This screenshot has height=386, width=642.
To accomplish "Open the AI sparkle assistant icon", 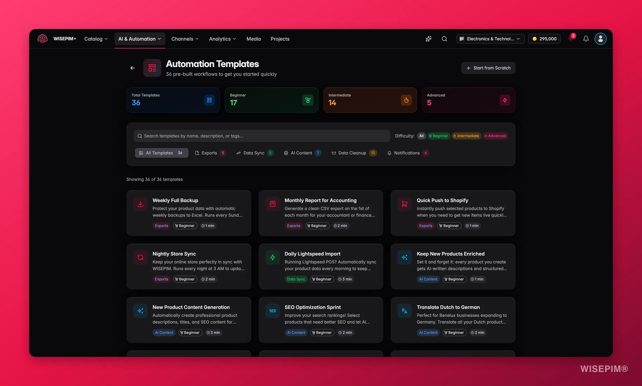I will click(429, 39).
